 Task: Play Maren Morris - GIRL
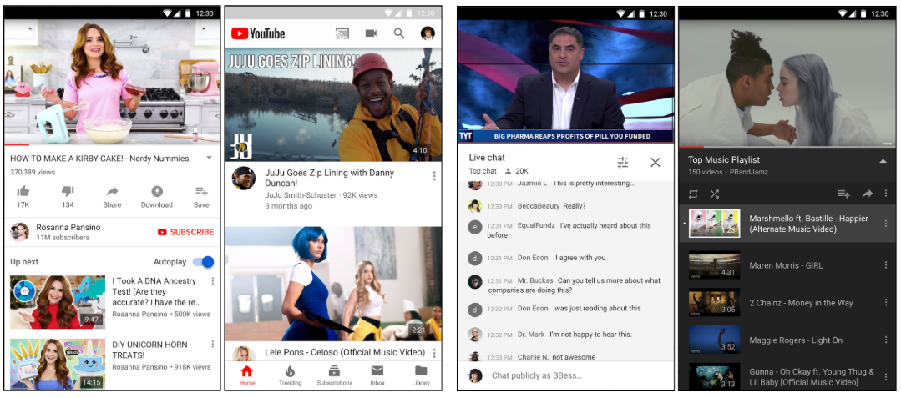[787, 265]
